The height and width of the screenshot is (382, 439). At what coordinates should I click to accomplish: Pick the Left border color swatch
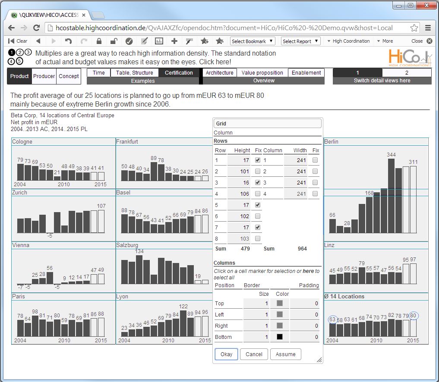279,314
